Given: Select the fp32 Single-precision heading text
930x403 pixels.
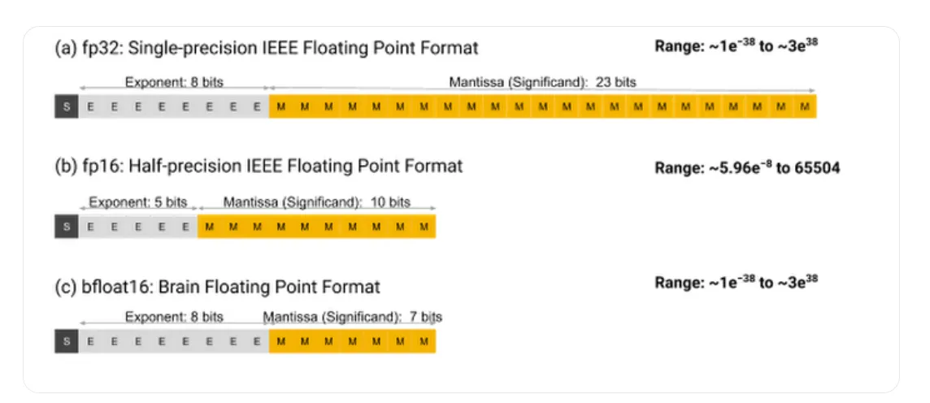Looking at the screenshot, I should point(267,48).
